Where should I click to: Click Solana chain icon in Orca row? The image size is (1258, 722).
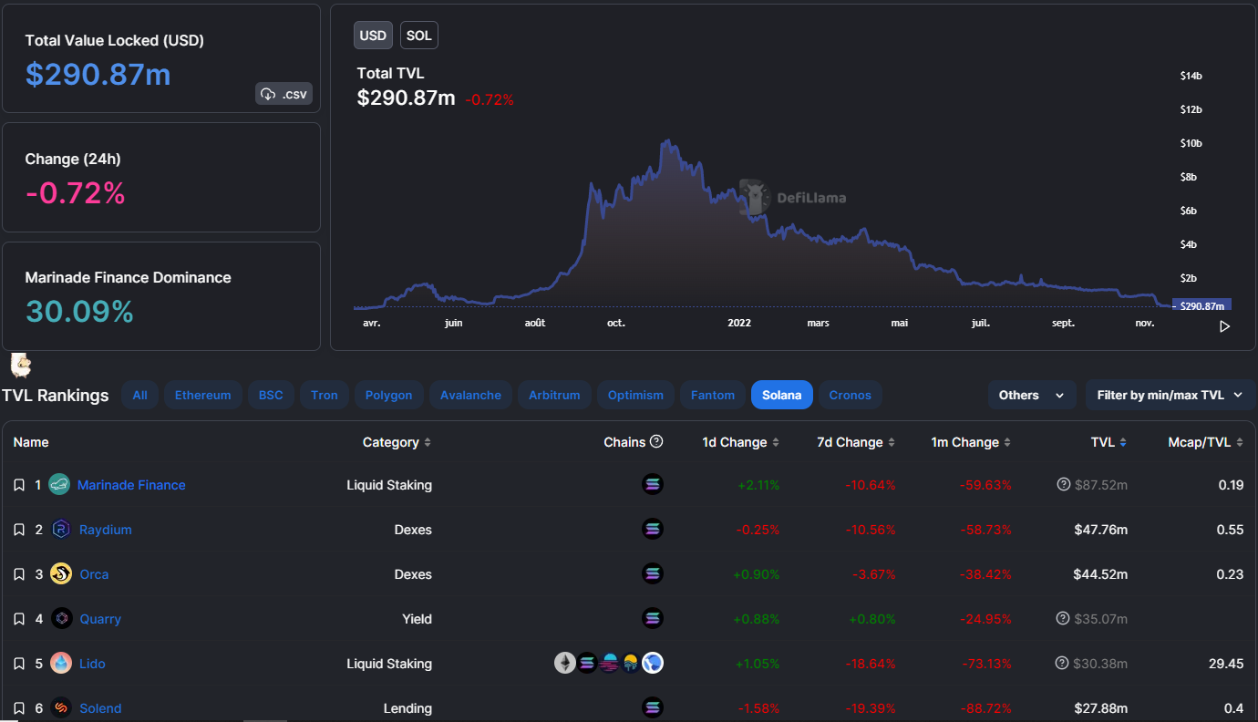tap(653, 573)
